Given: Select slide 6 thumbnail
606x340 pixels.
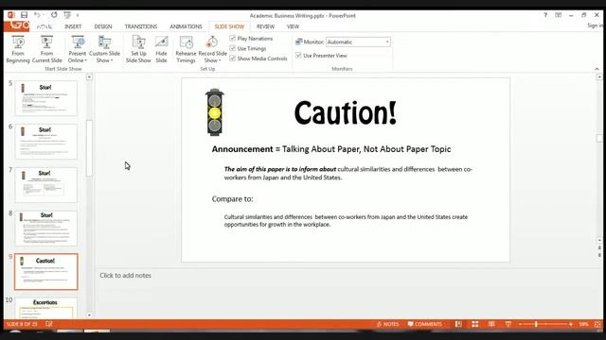Looking at the screenshot, I should pos(46,142).
